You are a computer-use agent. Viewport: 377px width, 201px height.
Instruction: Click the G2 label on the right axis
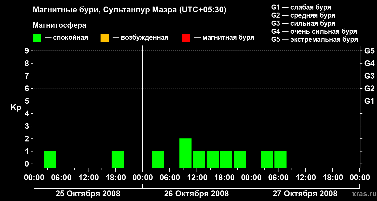369,88
